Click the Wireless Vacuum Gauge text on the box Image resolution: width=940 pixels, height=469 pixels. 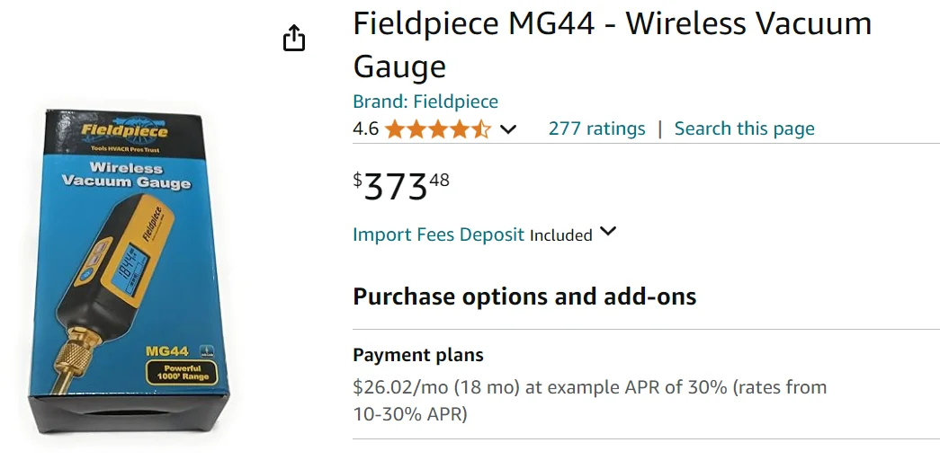click(126, 175)
